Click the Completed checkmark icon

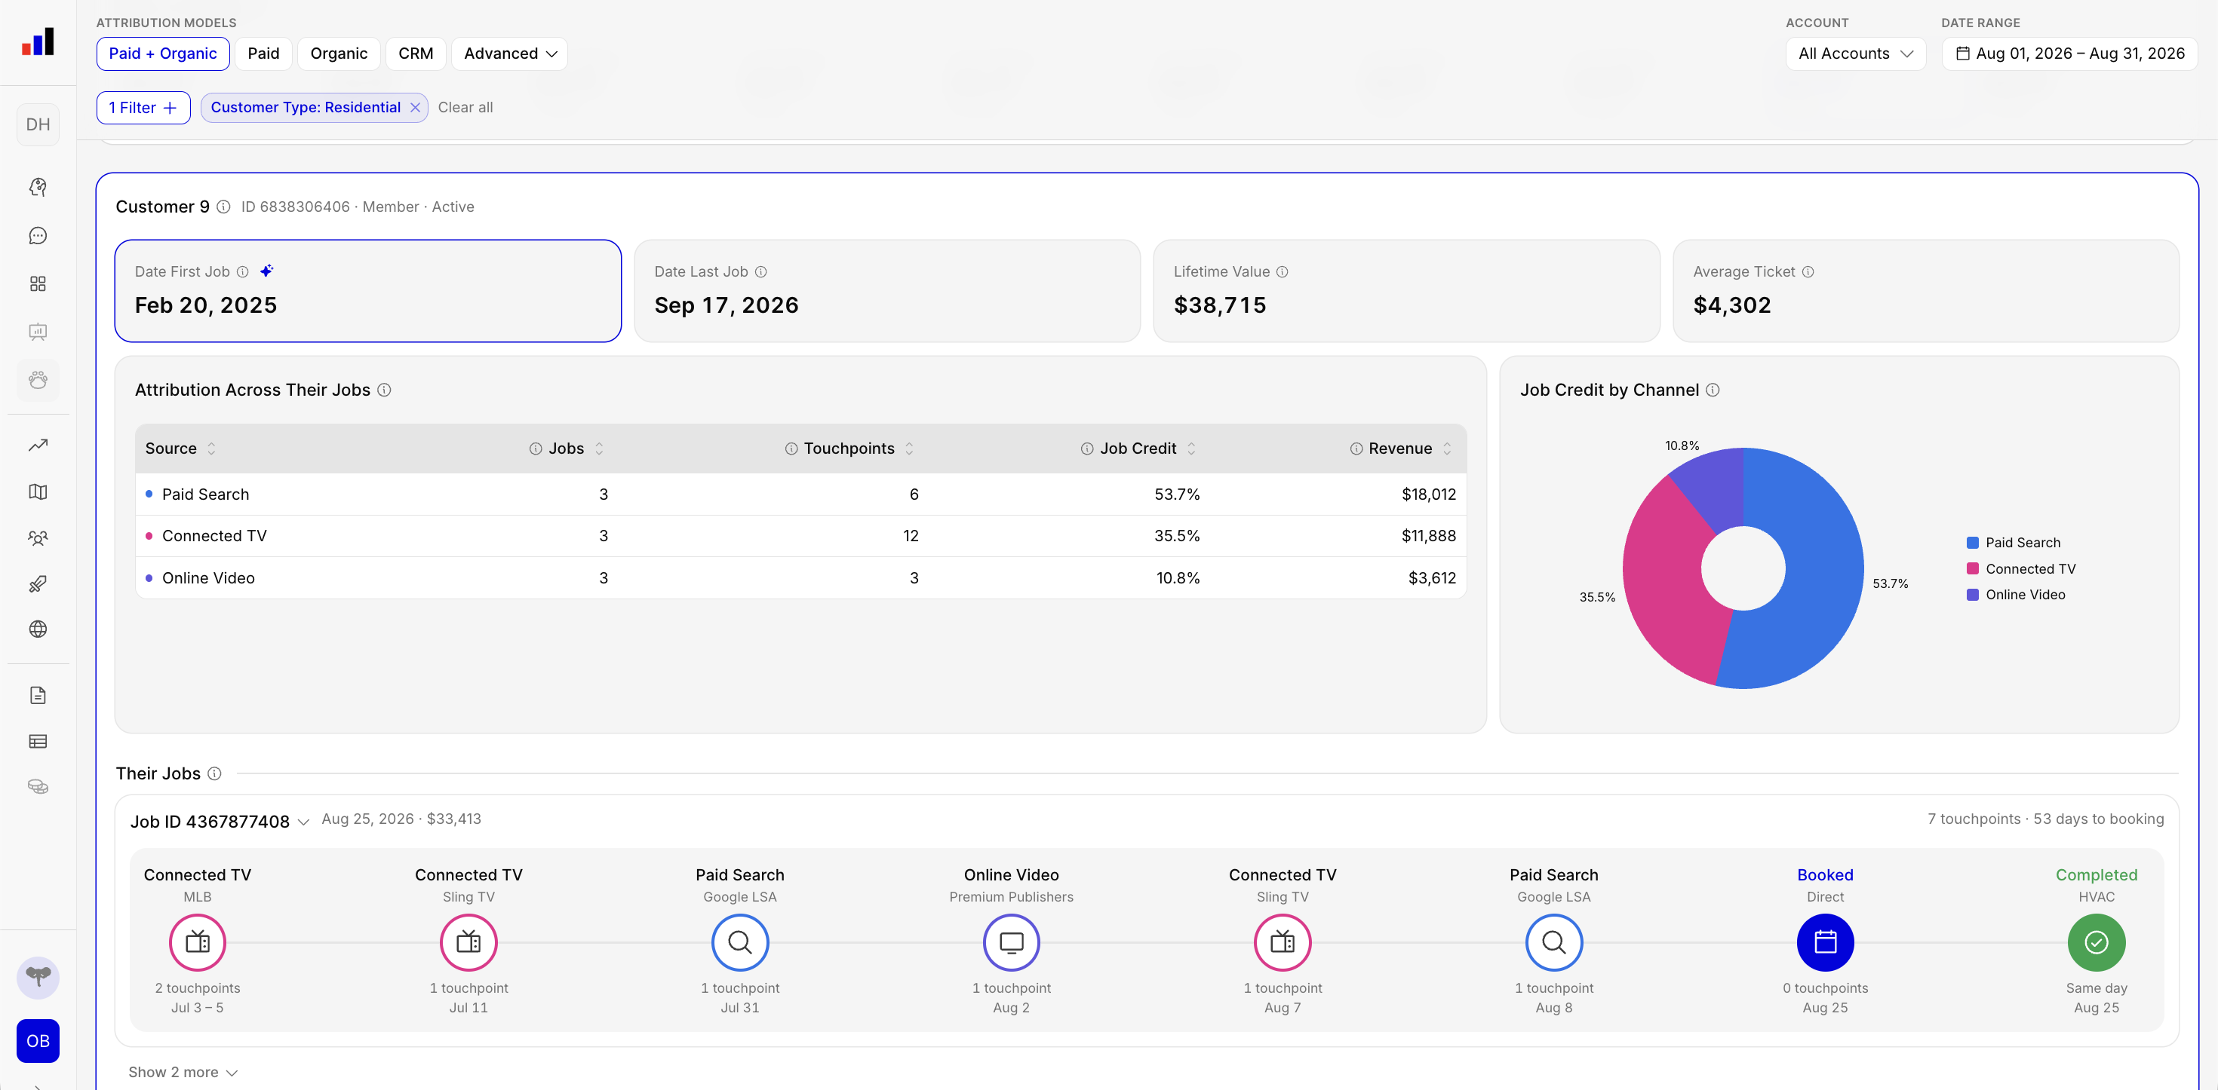coord(2096,943)
